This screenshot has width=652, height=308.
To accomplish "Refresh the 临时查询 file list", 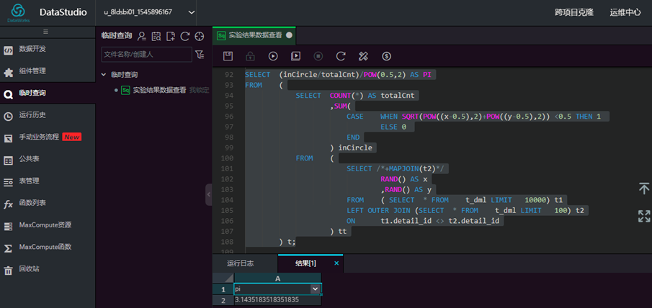I will point(185,36).
